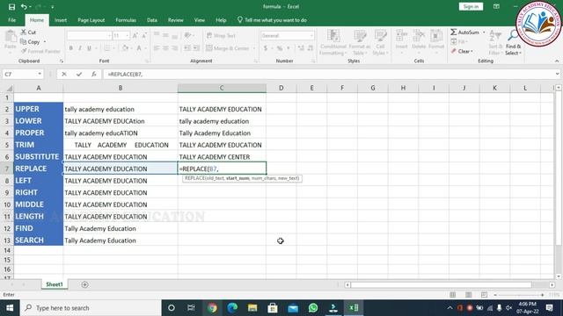The image size is (563, 316).
Task: Select cell B7 TALLY ACADEMY EDUCATION
Action: coord(121,169)
